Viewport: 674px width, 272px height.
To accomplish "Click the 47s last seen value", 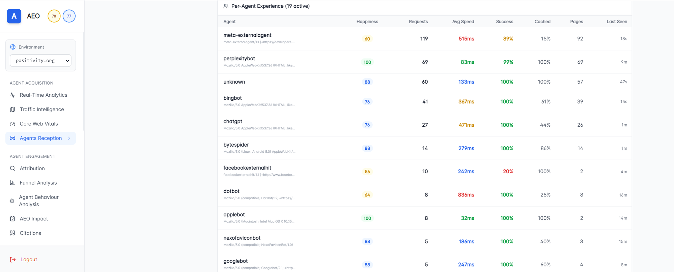I will (623, 82).
